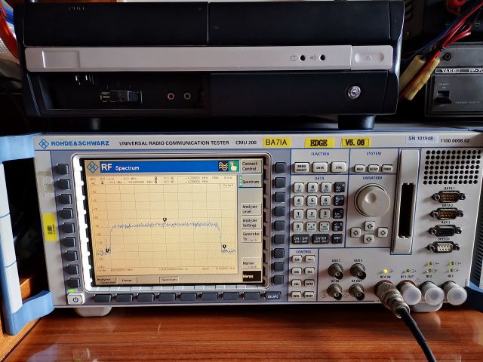Push numeric keypad key 3
The image size is (483, 362).
click(325, 213)
